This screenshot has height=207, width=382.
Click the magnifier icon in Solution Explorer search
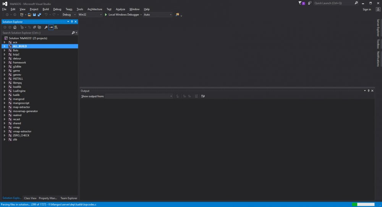click(73, 32)
